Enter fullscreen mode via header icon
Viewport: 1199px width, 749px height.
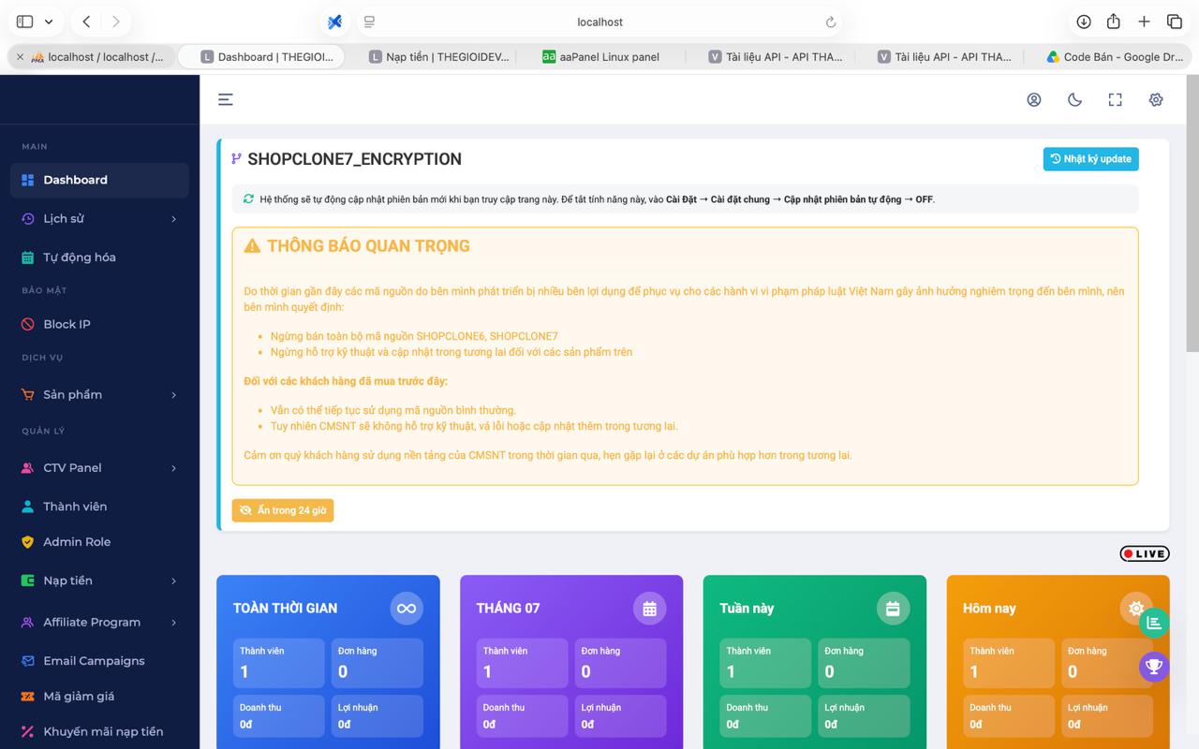[x=1115, y=99]
